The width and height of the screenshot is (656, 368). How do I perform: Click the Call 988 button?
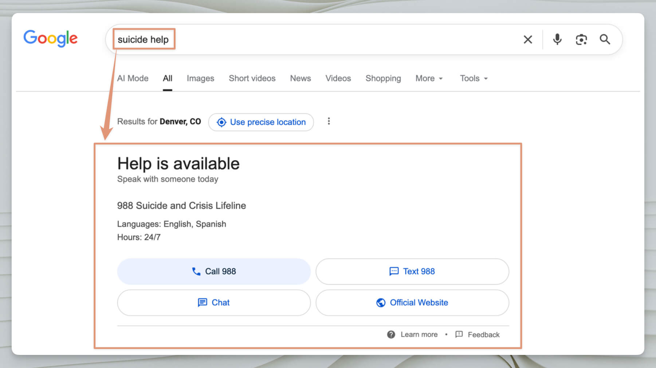[x=214, y=271]
